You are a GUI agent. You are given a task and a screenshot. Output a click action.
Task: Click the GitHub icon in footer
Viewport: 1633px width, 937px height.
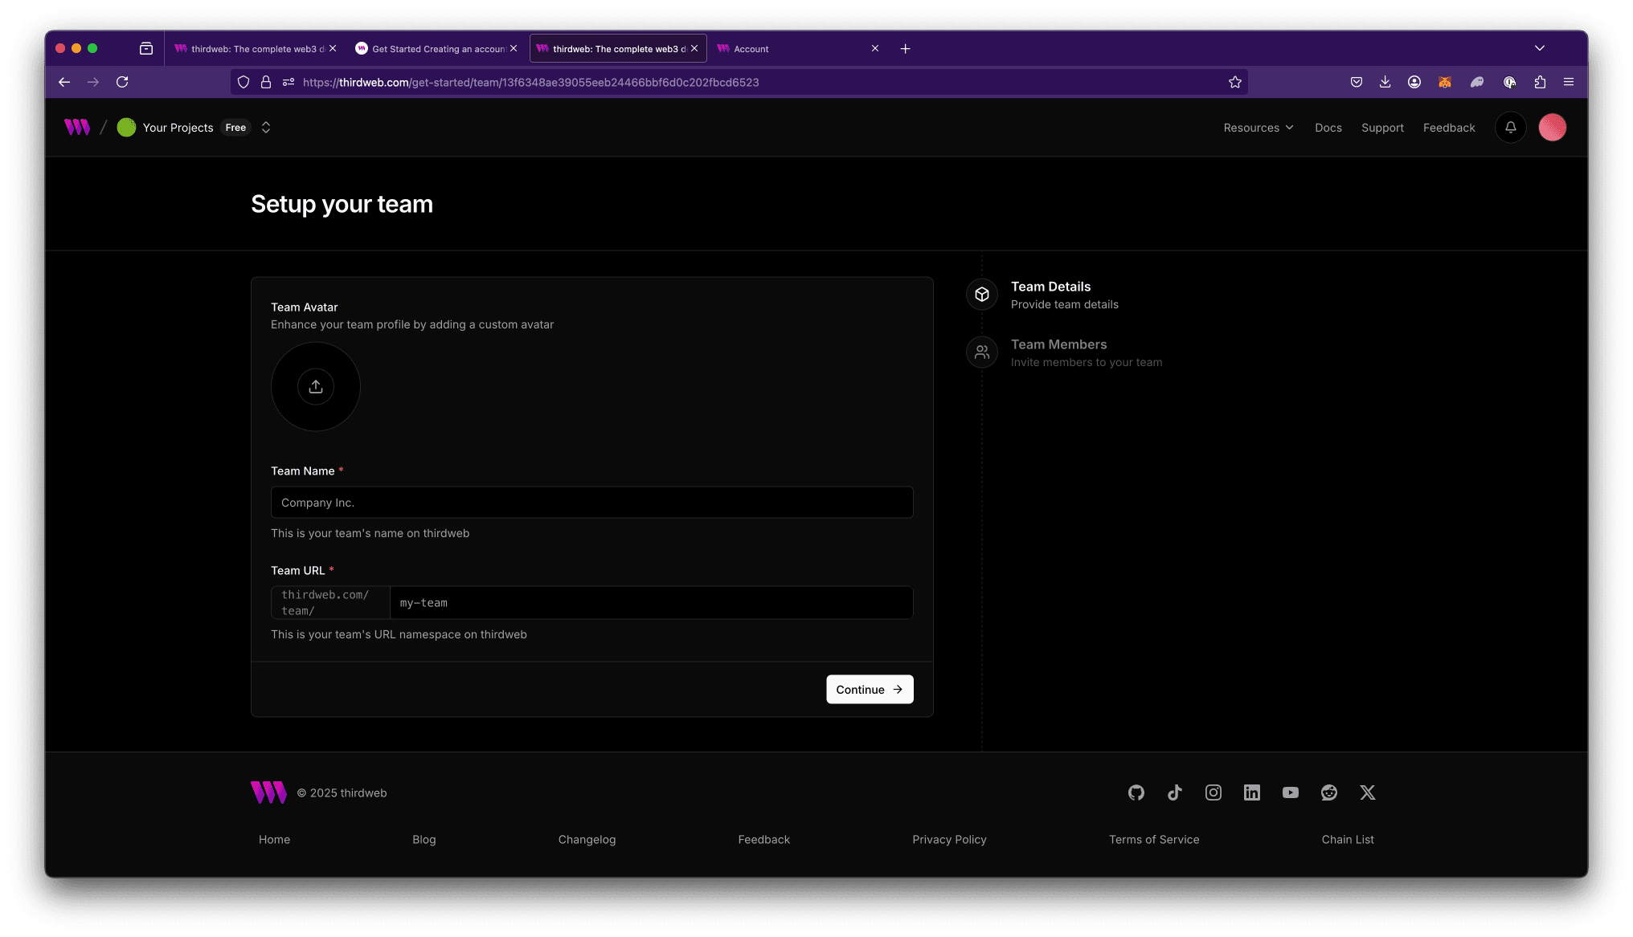(x=1136, y=792)
